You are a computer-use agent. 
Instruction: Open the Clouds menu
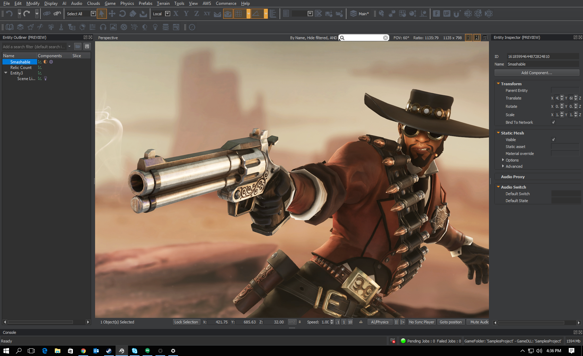[x=93, y=3]
